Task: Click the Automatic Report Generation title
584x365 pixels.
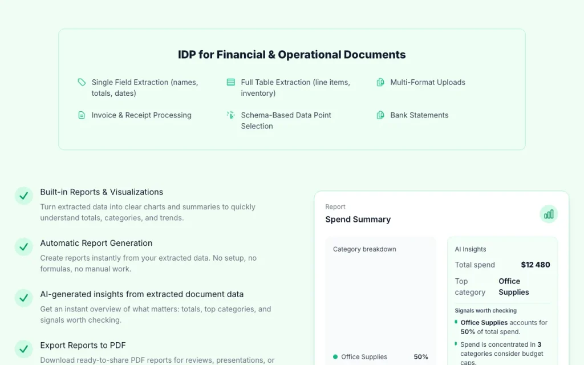Action: (x=96, y=243)
